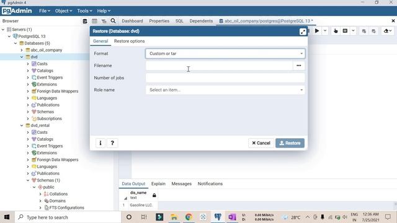397x223 pixels.
Task: Open the Object menu
Action: tap(63, 11)
